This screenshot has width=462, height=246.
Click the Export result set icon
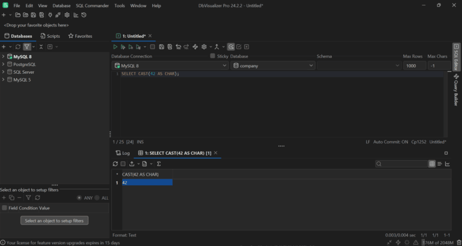pyautogui.click(x=132, y=164)
